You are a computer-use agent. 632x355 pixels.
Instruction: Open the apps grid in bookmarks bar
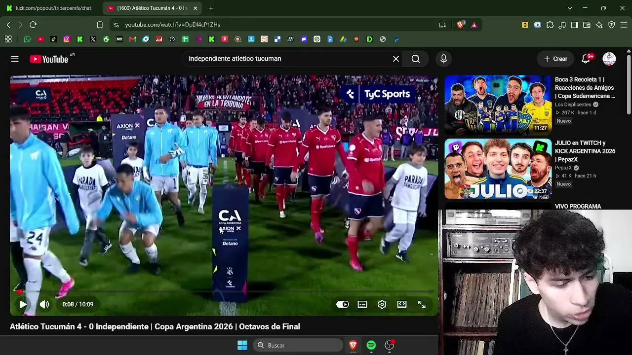coord(8,39)
